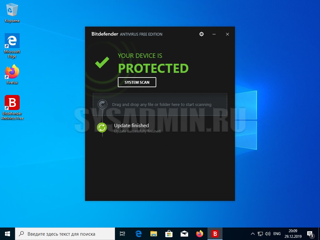Screen dimensions: 320x240
Task: Click the green protected checkmark icon
Action: [102, 62]
